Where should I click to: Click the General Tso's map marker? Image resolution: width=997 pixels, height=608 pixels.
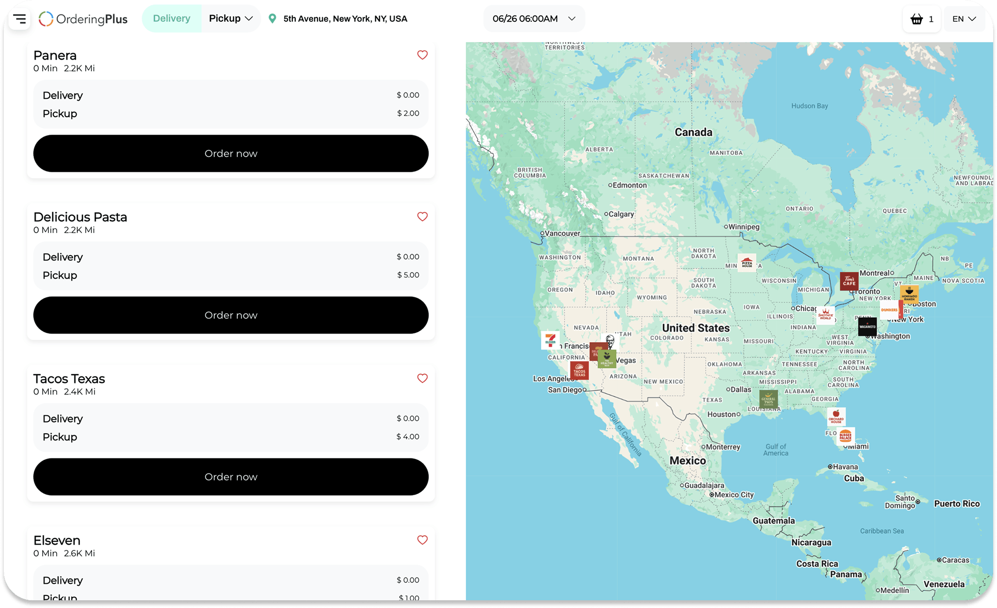tap(768, 399)
